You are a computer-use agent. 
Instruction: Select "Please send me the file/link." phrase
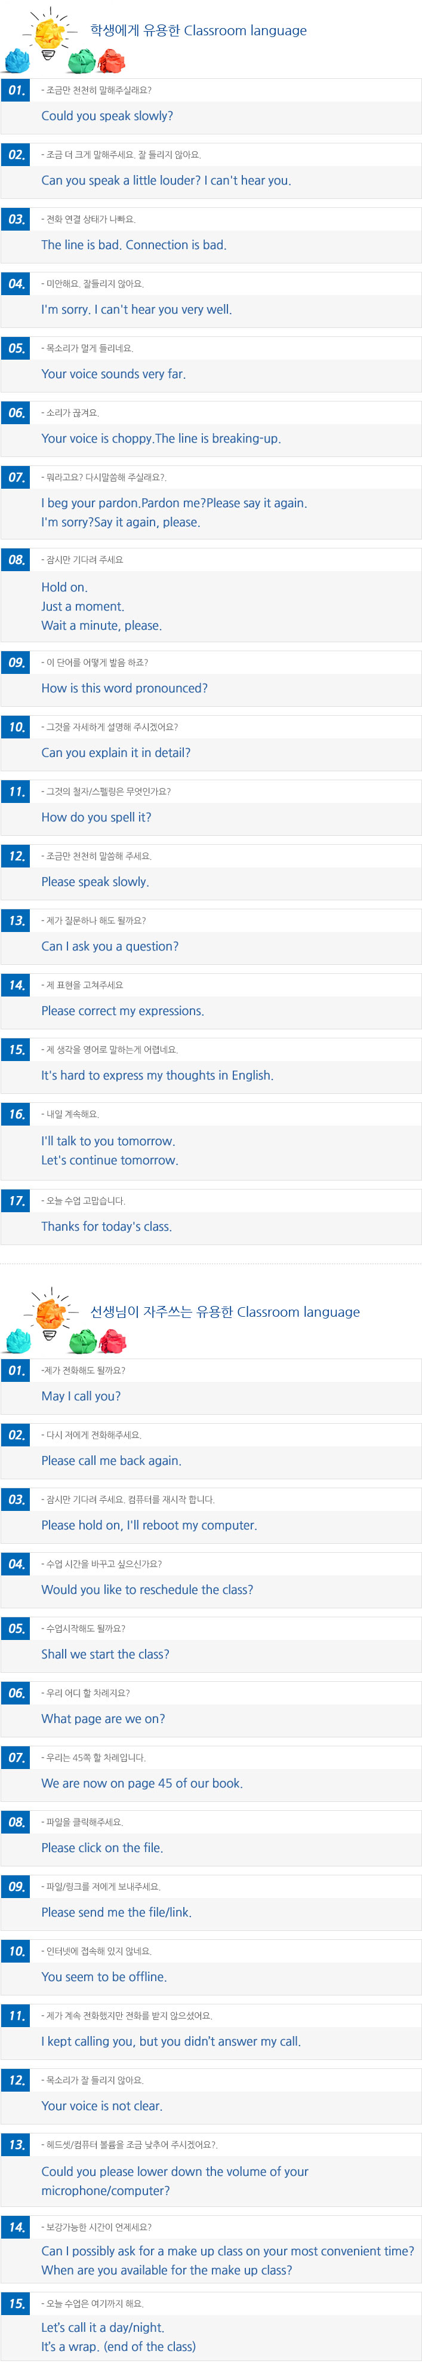point(116,1914)
